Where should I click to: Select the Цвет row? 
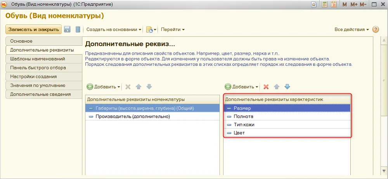(287, 133)
